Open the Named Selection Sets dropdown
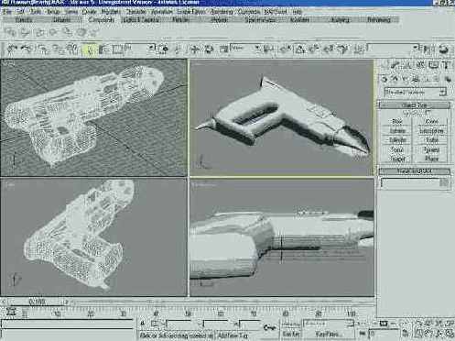The height and width of the screenshot is (341, 455). click(x=393, y=48)
